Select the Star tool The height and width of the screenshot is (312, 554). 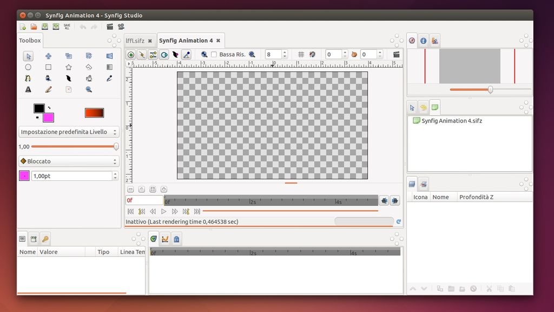[69, 67]
